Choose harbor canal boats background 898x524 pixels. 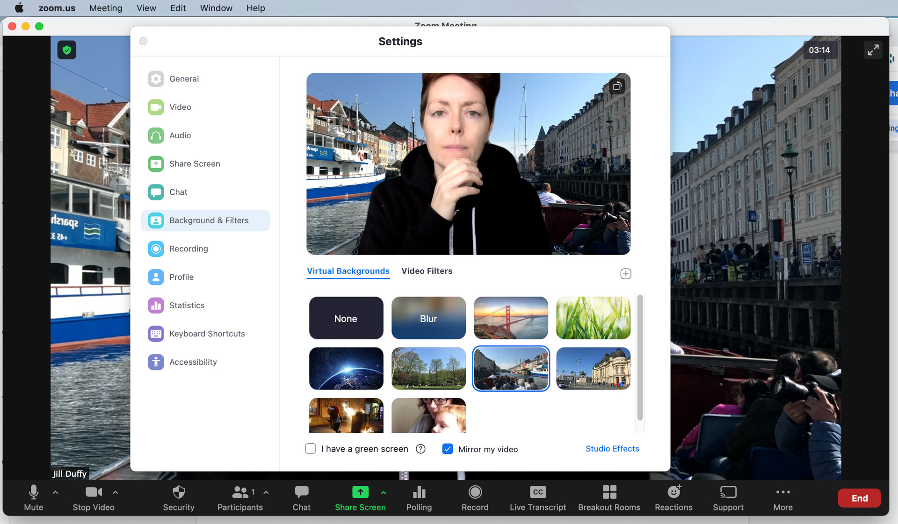coord(511,368)
